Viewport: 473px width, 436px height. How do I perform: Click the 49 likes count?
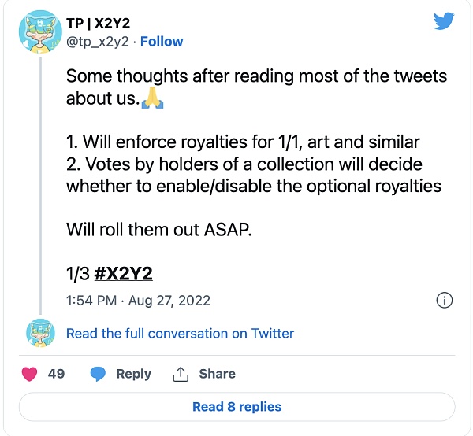[x=56, y=374]
